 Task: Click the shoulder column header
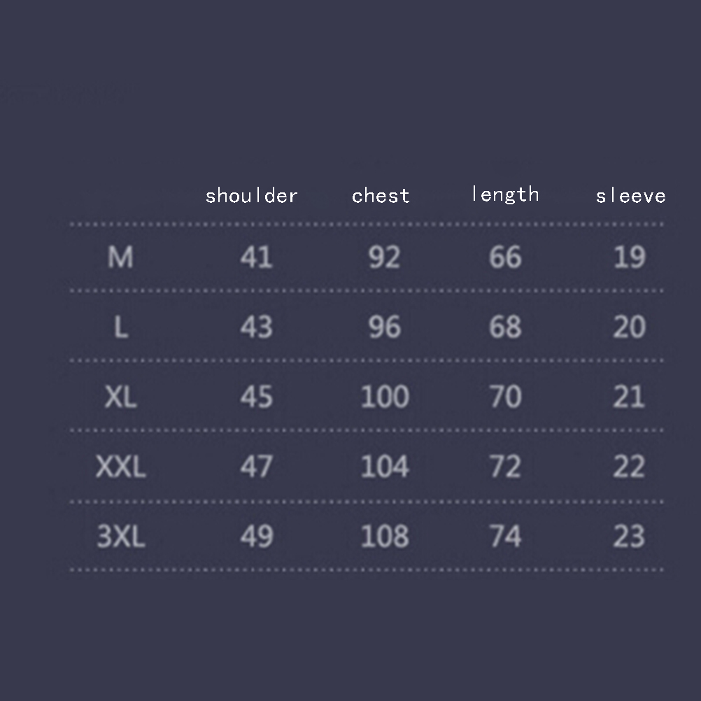252,196
